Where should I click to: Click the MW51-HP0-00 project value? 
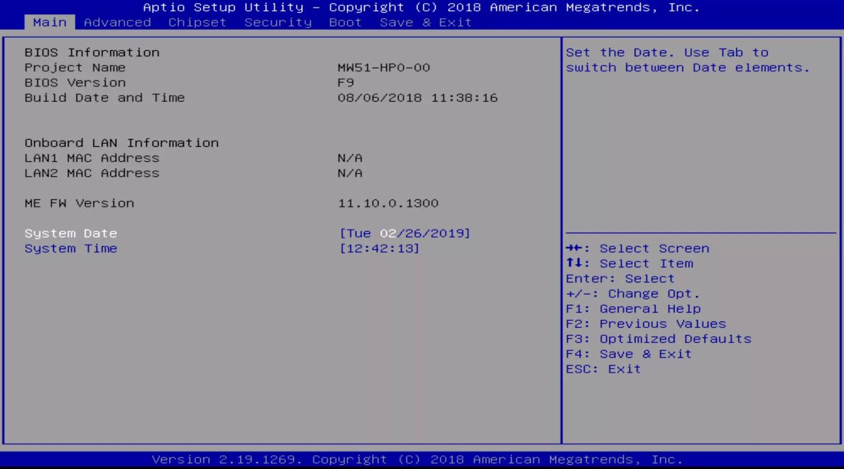click(383, 68)
